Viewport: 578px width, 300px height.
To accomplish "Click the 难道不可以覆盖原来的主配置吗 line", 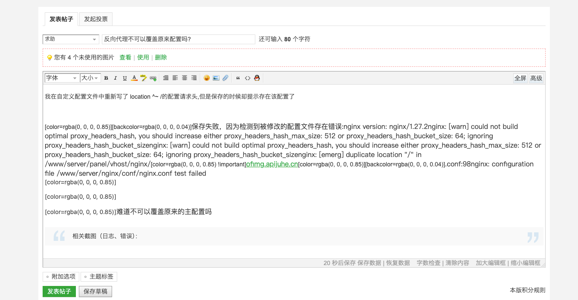I will (x=164, y=211).
